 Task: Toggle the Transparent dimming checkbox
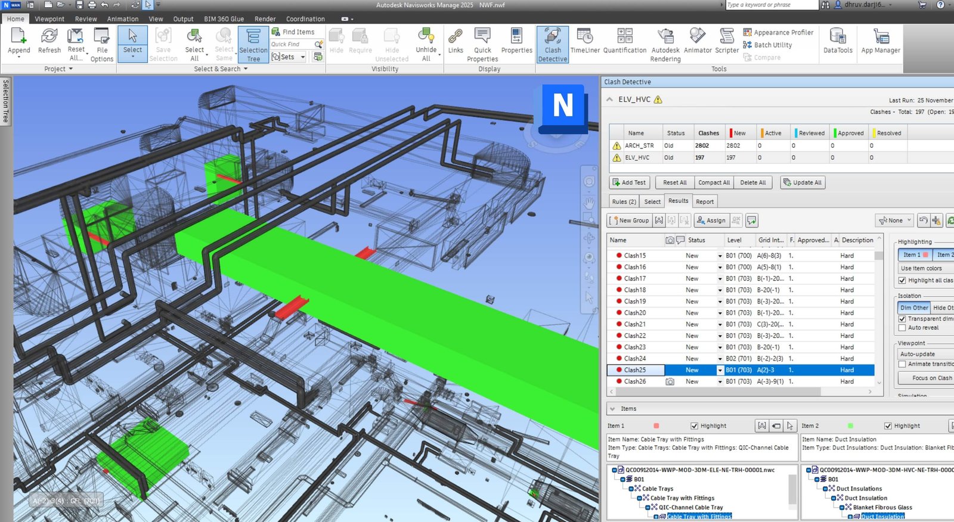tap(902, 319)
